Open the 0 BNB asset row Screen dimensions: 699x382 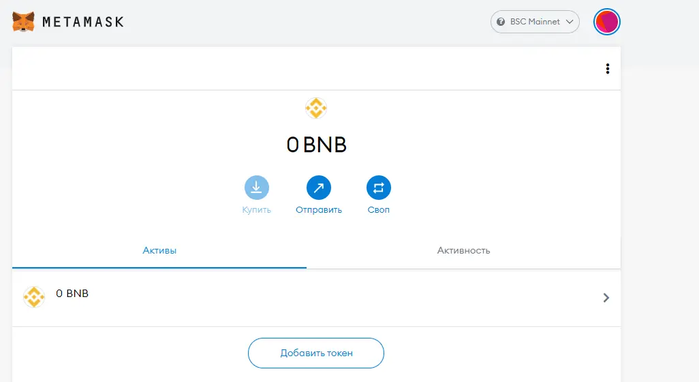317,298
